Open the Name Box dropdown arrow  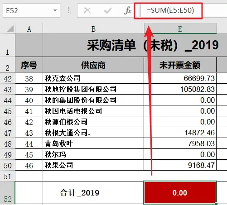[55, 10]
